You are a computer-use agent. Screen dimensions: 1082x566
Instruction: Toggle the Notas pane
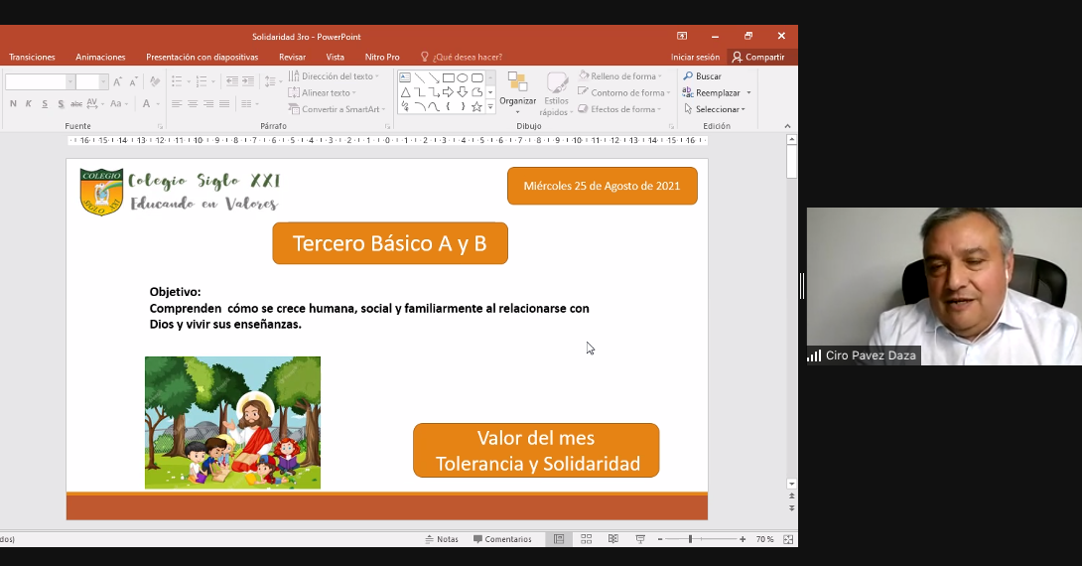coord(442,539)
